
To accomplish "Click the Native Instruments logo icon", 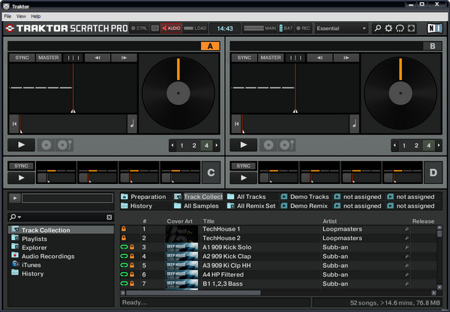I will [434, 28].
